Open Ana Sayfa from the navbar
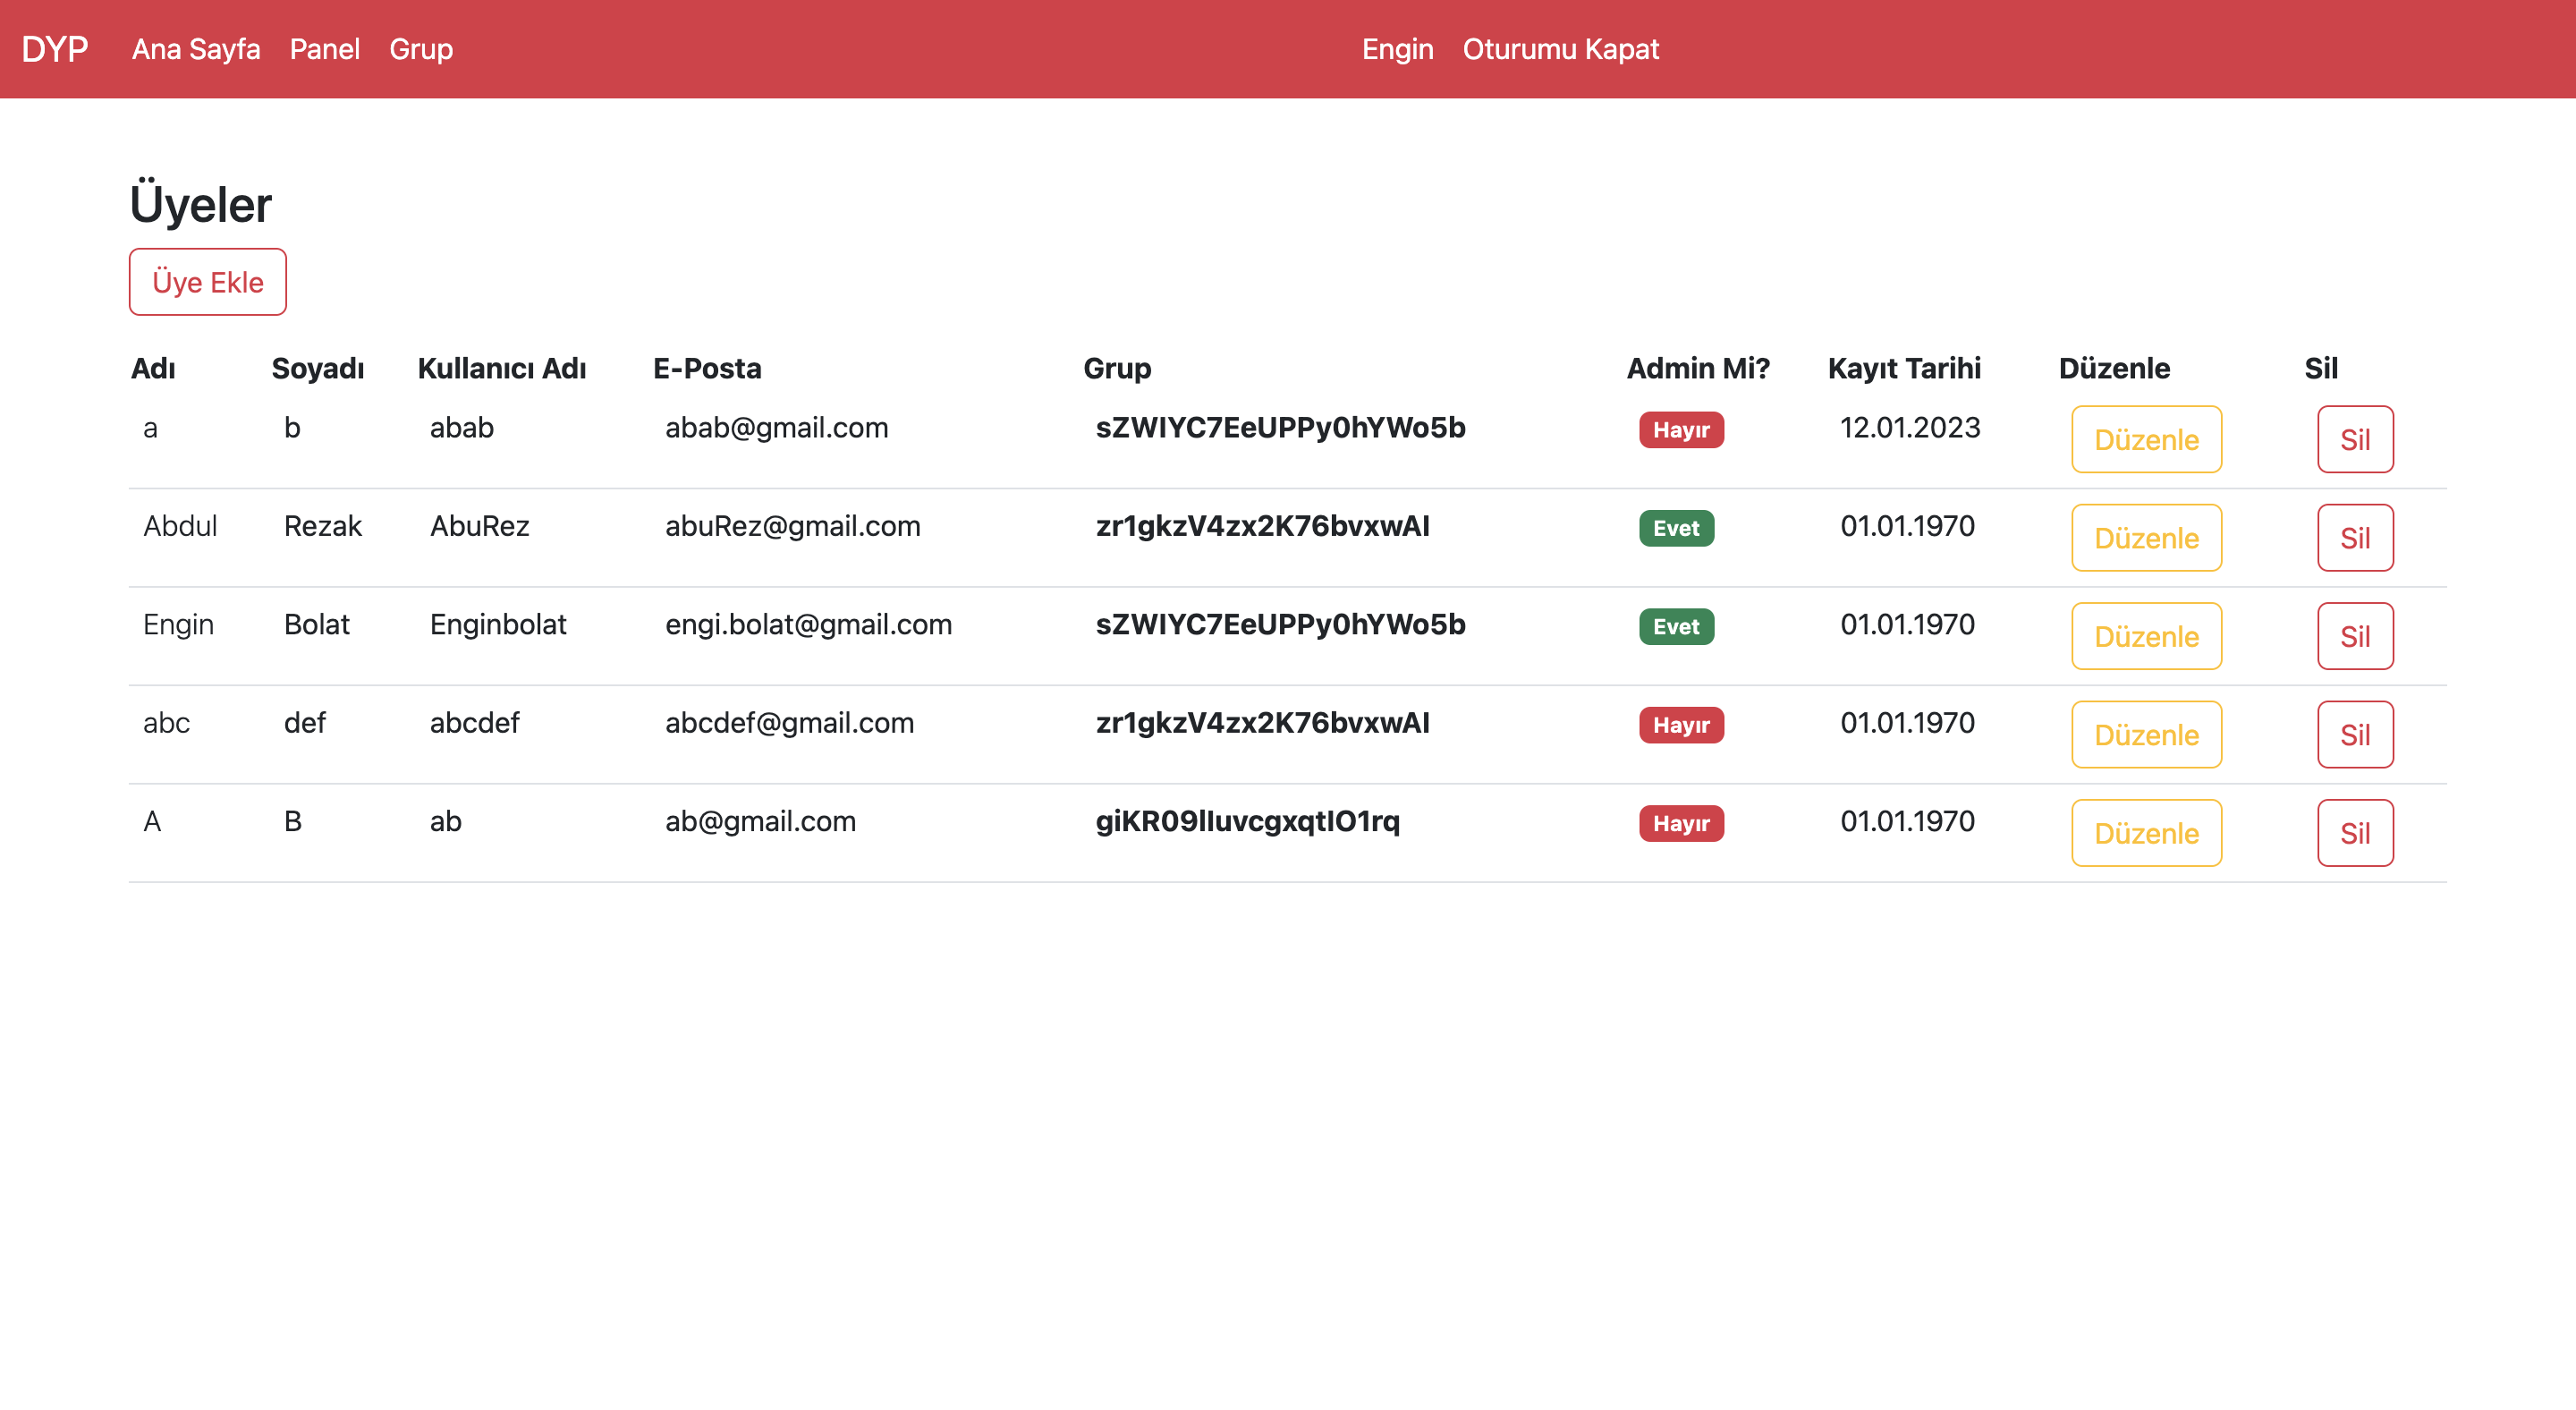 coord(196,50)
